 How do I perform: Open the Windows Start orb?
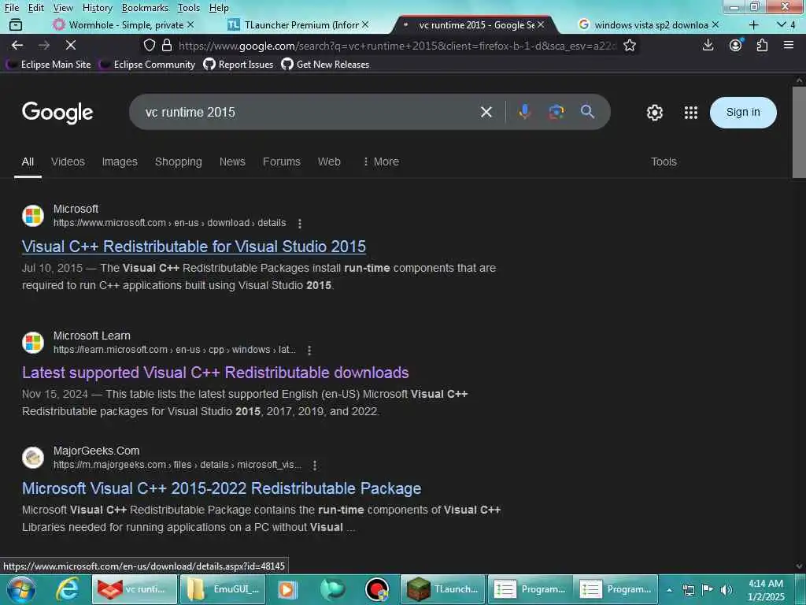pos(20,589)
